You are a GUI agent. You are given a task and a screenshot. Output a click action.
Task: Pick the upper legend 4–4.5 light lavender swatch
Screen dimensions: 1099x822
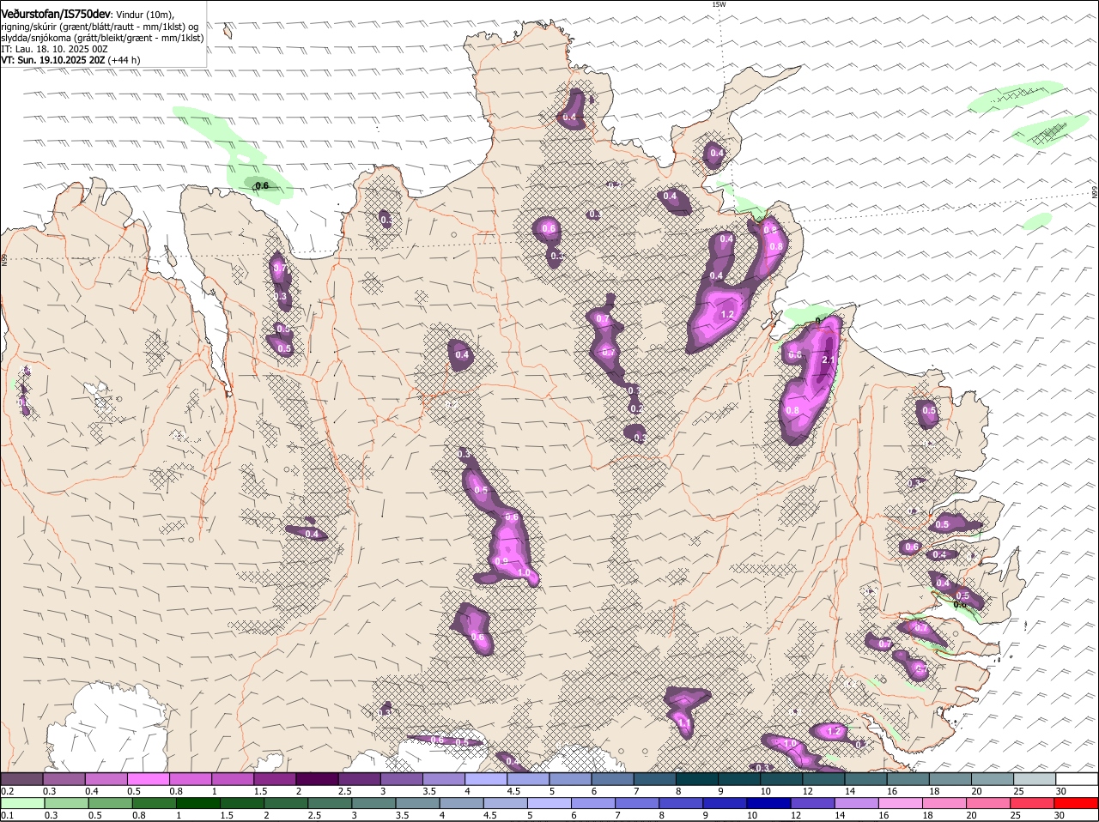[487, 779]
